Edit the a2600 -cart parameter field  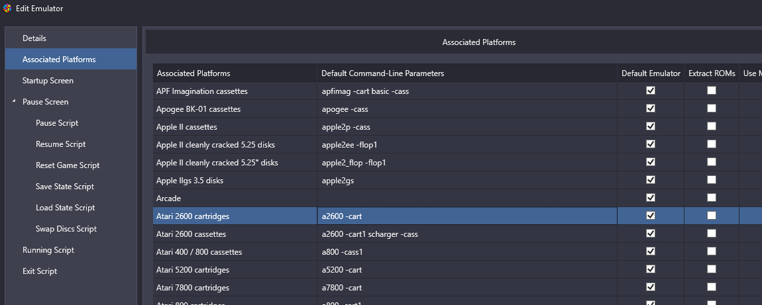tap(468, 216)
